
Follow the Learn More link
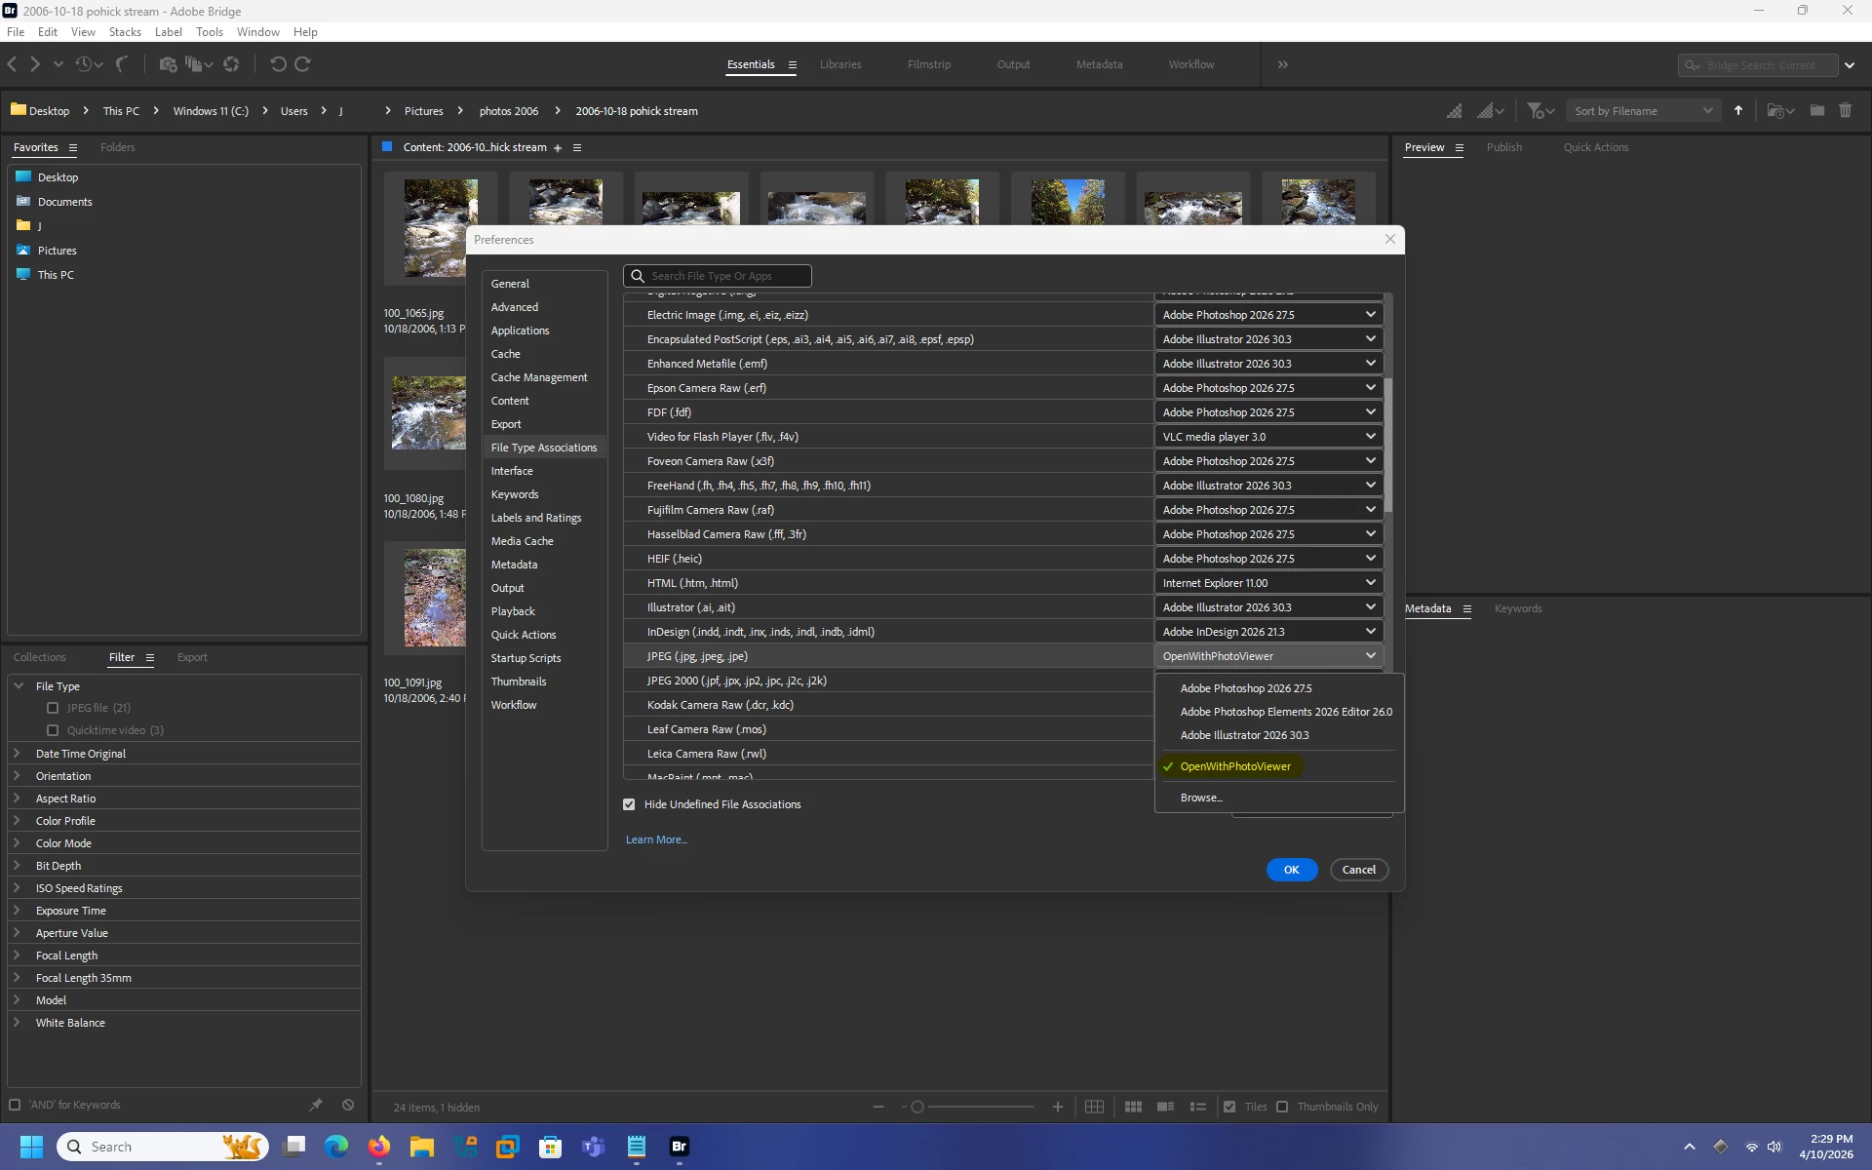pyautogui.click(x=655, y=839)
